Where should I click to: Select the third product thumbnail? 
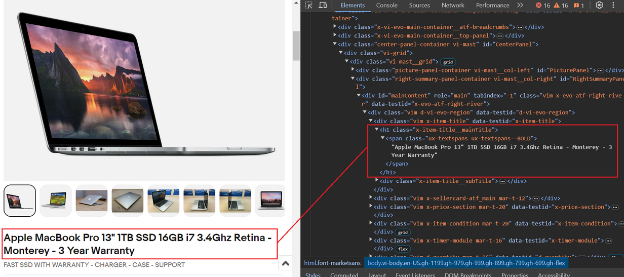tap(92, 201)
